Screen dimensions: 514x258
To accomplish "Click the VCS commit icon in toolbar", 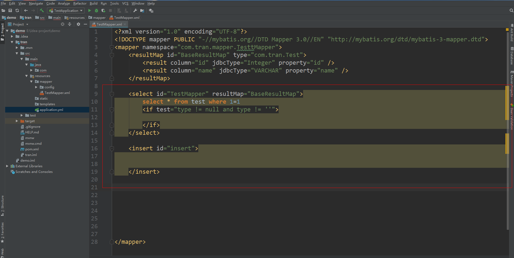I will pos(126,10).
